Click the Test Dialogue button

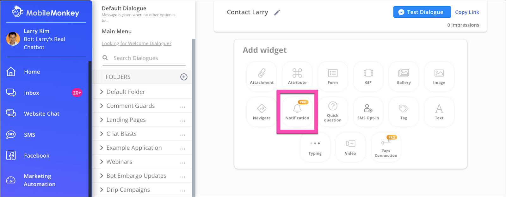click(x=422, y=12)
